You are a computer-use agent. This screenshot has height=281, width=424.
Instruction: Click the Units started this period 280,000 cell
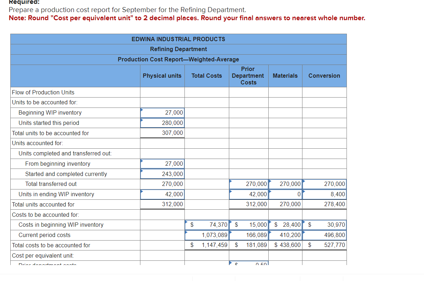(x=162, y=123)
